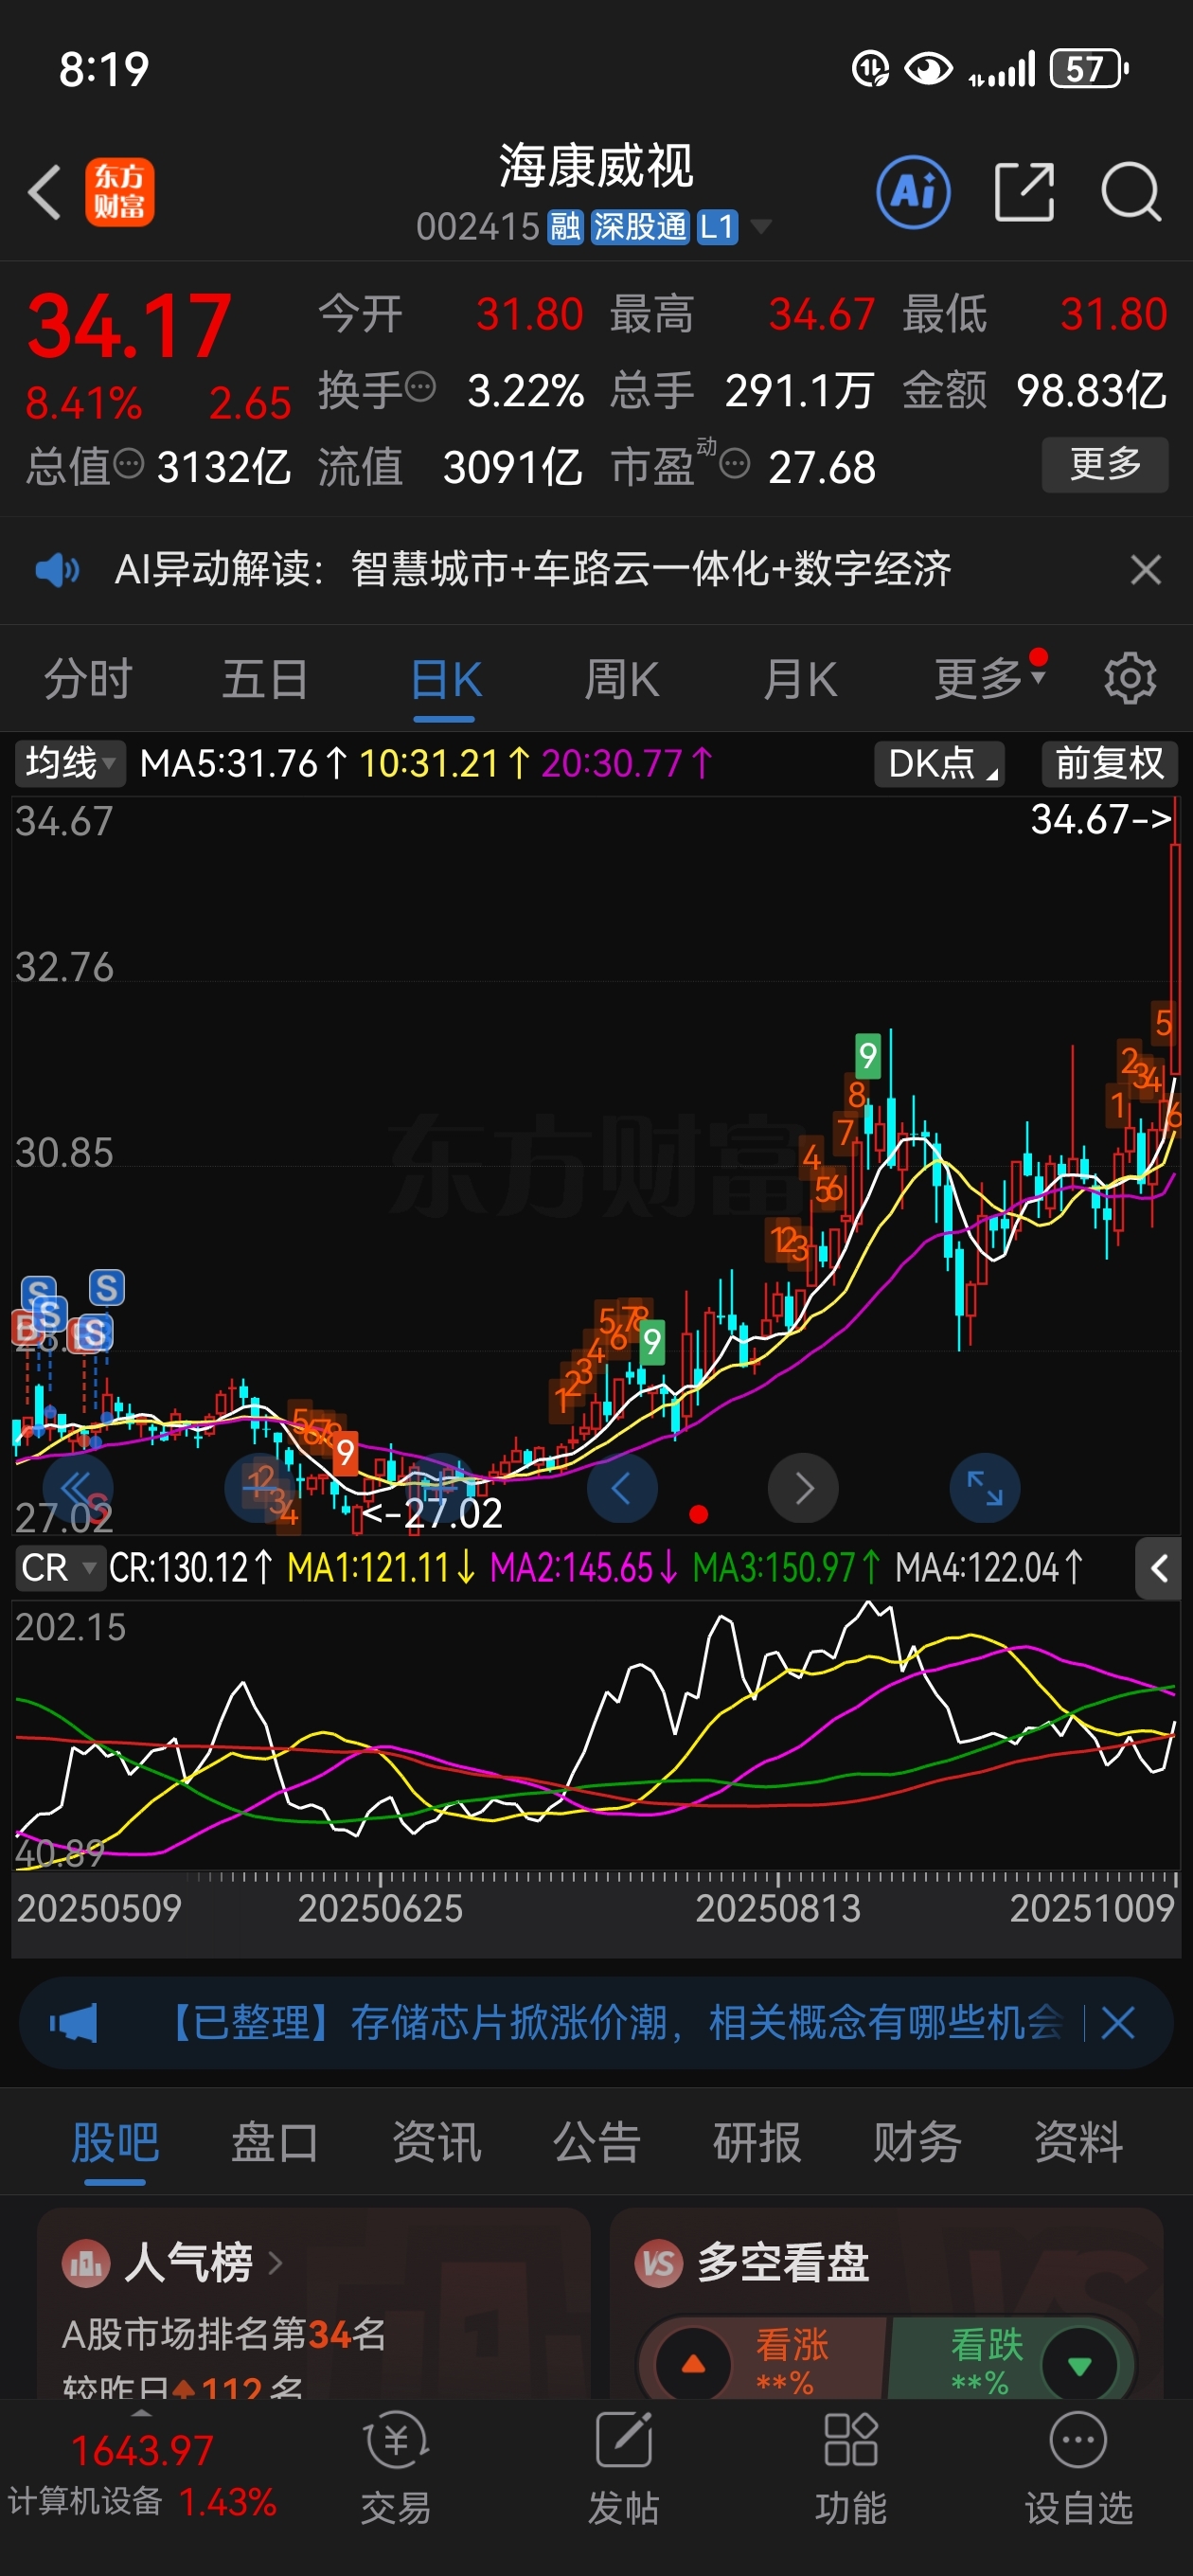
Task: Switch to the 分时 chart tab
Action: (88, 680)
